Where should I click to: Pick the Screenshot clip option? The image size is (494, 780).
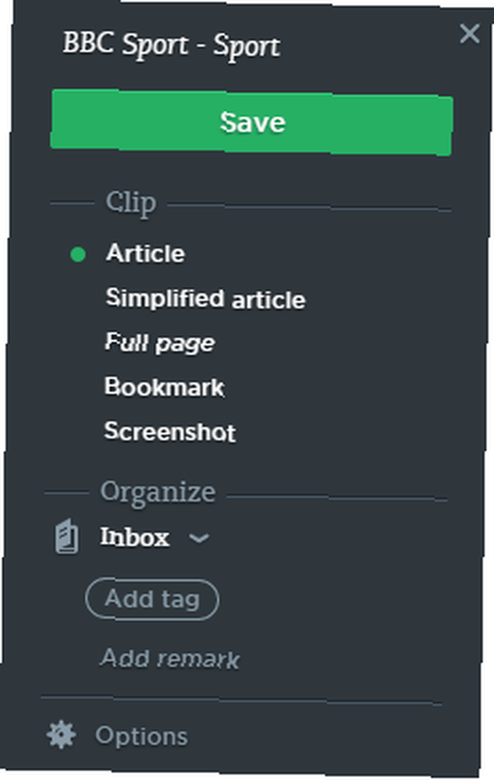(169, 431)
